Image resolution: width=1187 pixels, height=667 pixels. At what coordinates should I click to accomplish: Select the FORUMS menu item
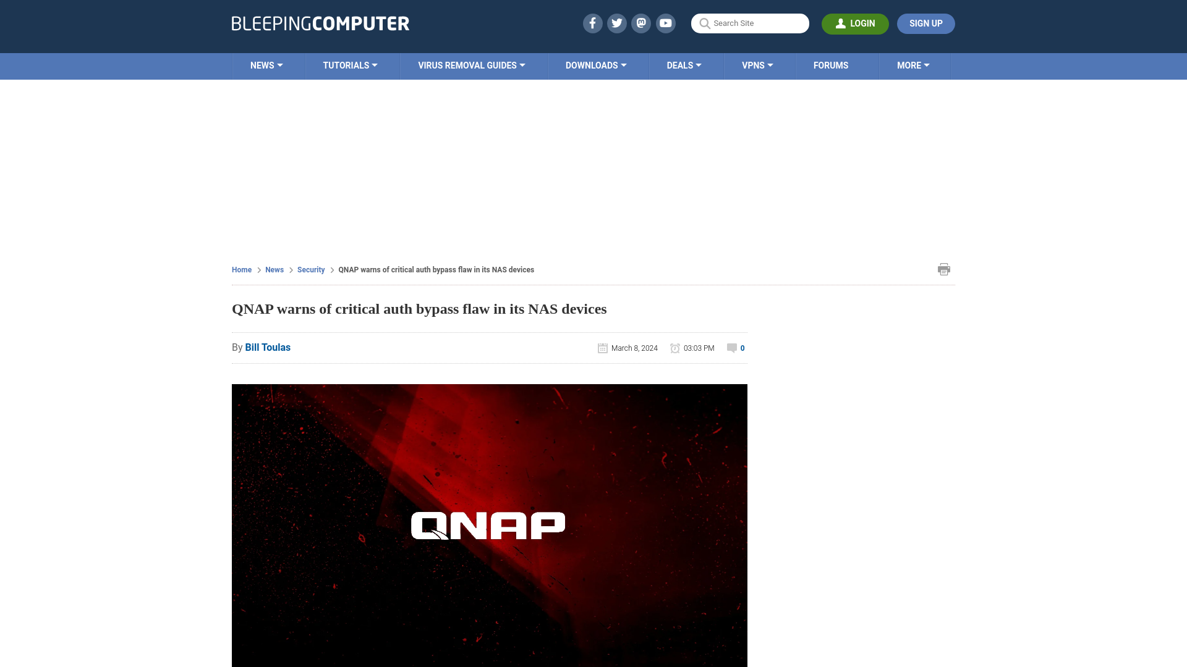point(831,65)
